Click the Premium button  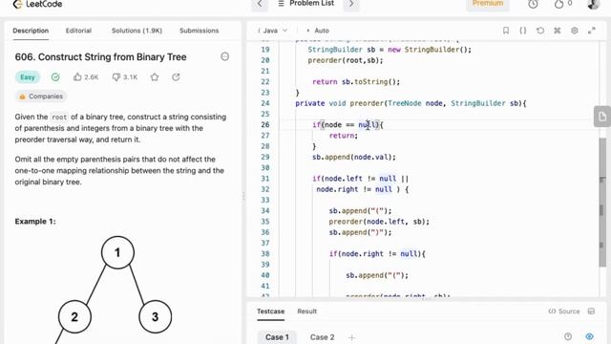click(488, 4)
